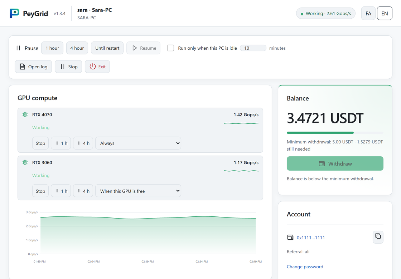Screen dimensions: 401x279
Task: Focus the idle minutes input field
Action: (253, 48)
